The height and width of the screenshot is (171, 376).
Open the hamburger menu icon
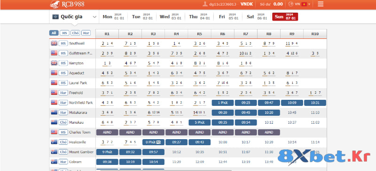click(321, 4)
